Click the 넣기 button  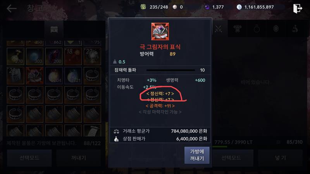tap(280, 158)
